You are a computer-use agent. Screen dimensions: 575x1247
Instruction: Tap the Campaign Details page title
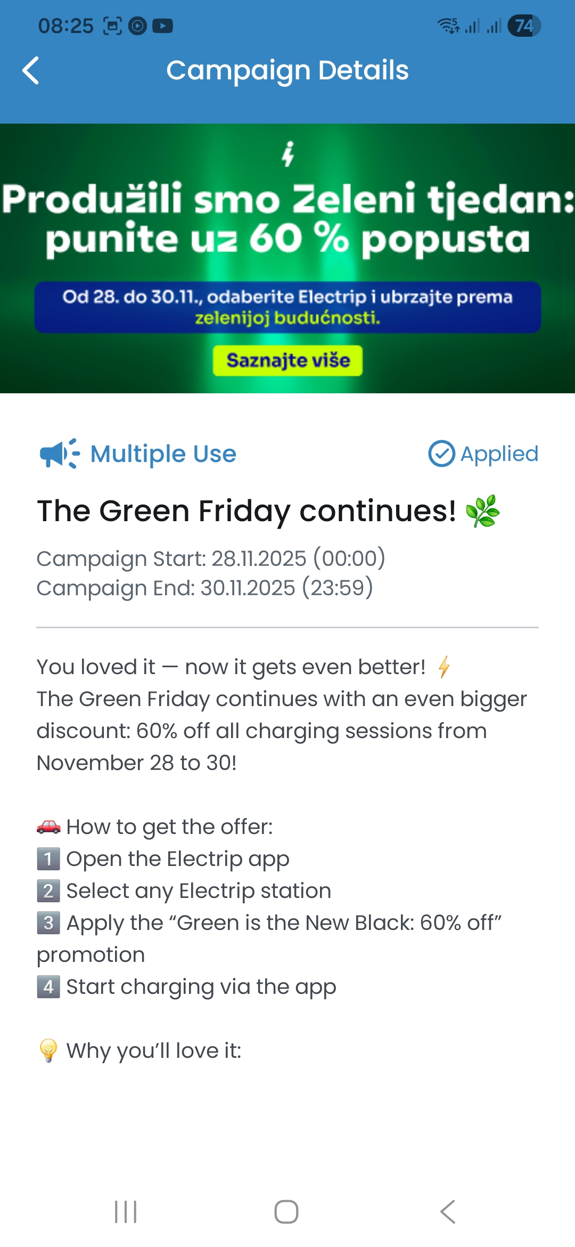[287, 70]
